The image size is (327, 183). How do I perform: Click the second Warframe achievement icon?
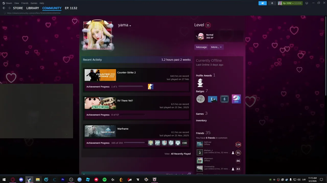158,143
